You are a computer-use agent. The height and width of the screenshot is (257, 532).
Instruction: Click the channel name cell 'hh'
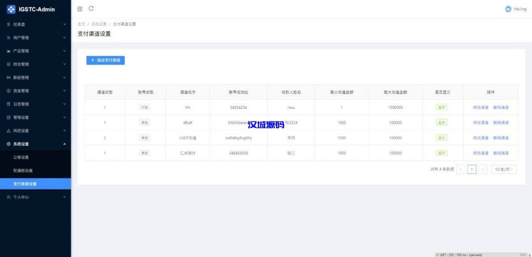188,107
